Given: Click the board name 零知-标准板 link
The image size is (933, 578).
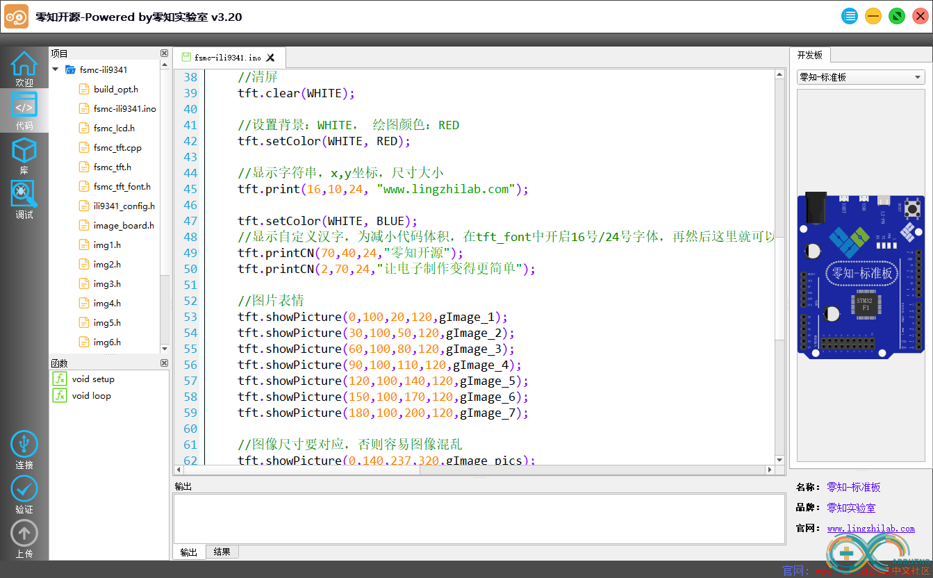Looking at the screenshot, I should 853,487.
